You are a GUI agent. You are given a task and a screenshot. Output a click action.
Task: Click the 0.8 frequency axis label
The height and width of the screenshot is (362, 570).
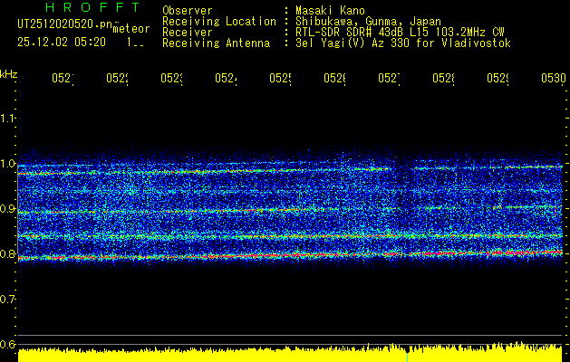pos(7,253)
